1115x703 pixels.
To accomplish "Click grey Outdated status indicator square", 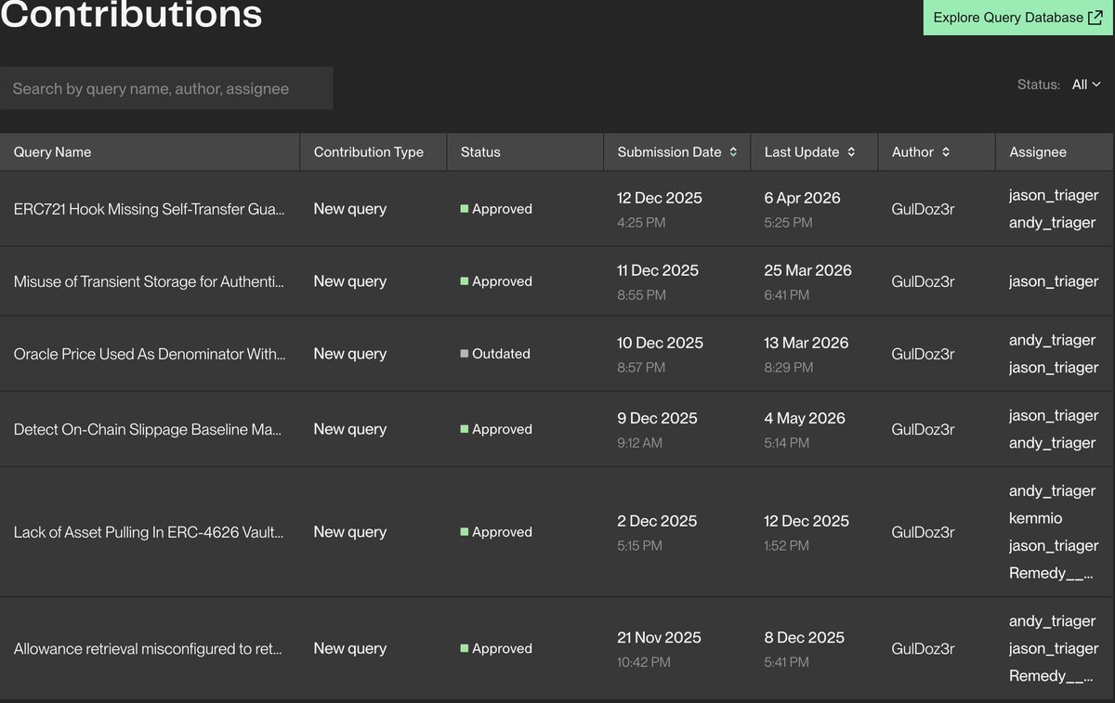I will coord(465,354).
